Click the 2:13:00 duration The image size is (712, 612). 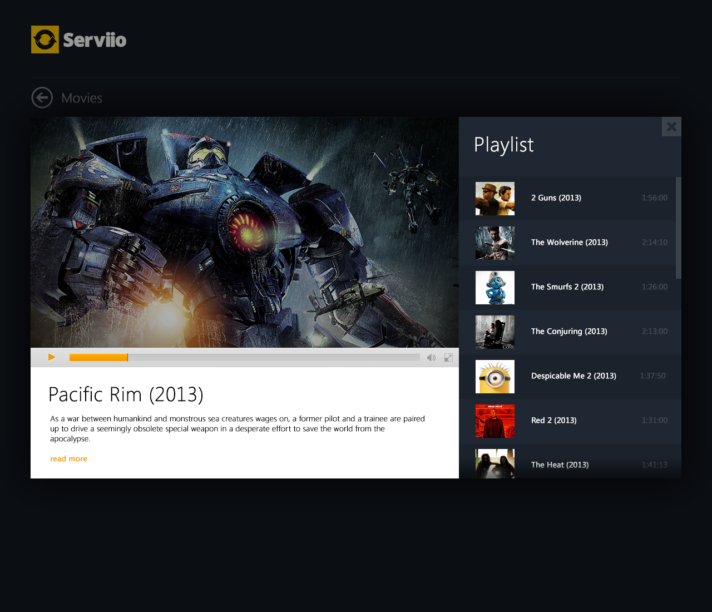(655, 332)
